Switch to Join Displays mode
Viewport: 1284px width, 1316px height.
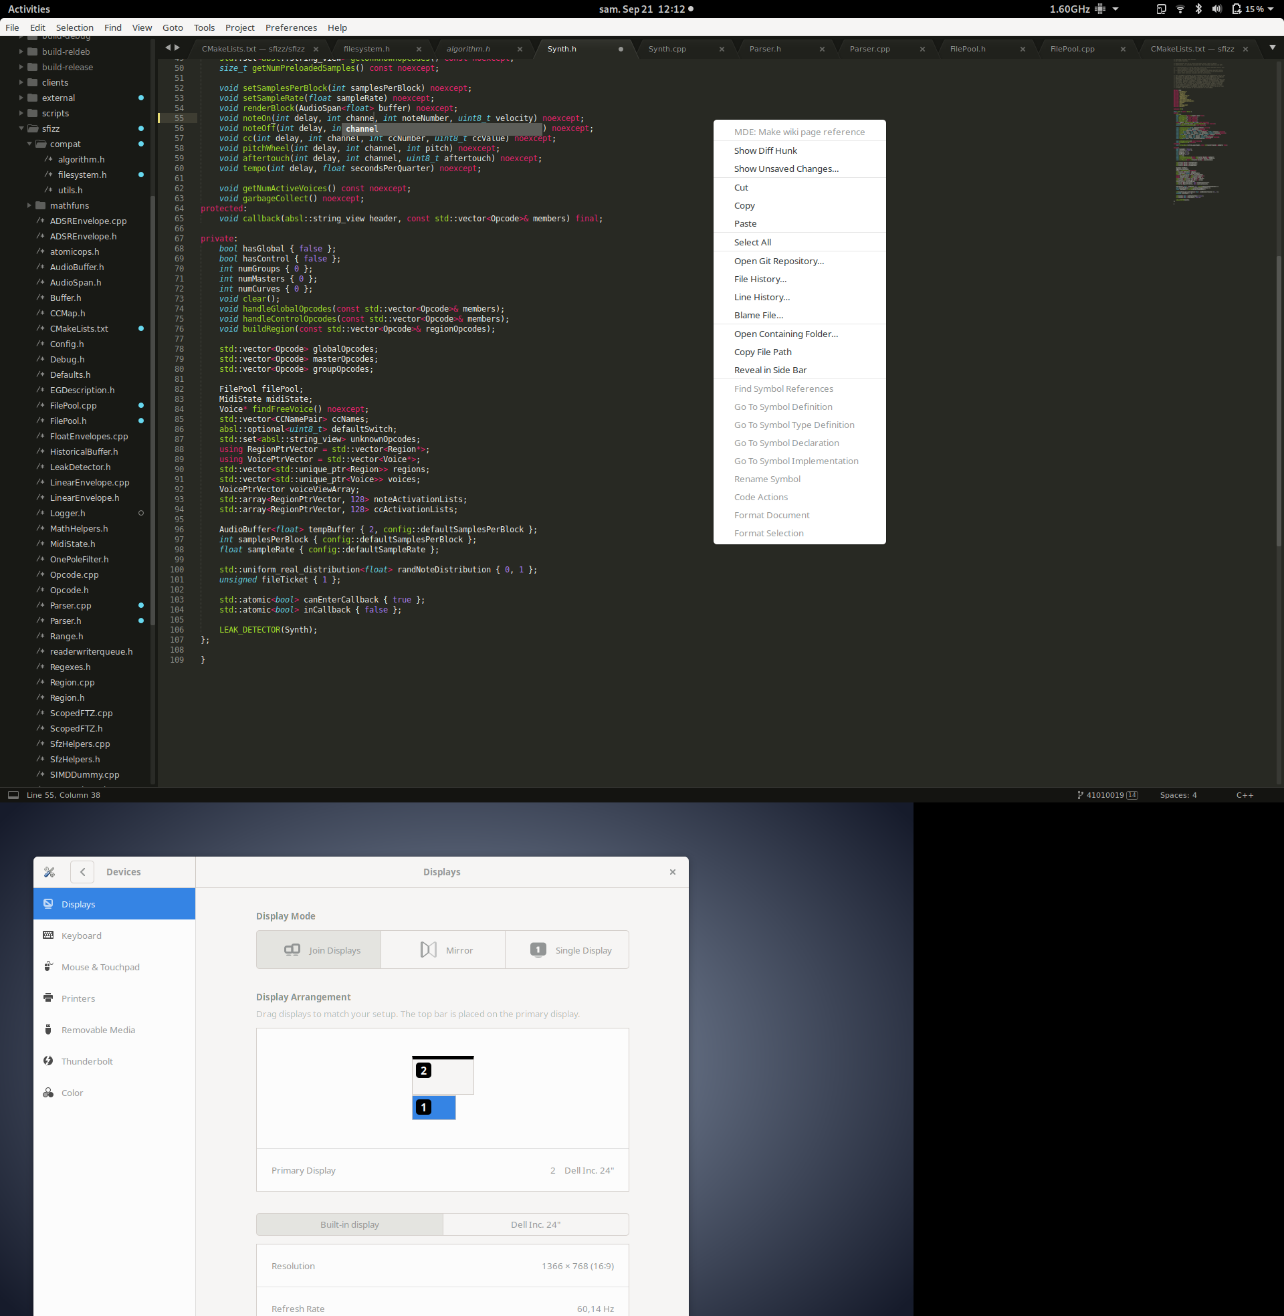pos(318,950)
